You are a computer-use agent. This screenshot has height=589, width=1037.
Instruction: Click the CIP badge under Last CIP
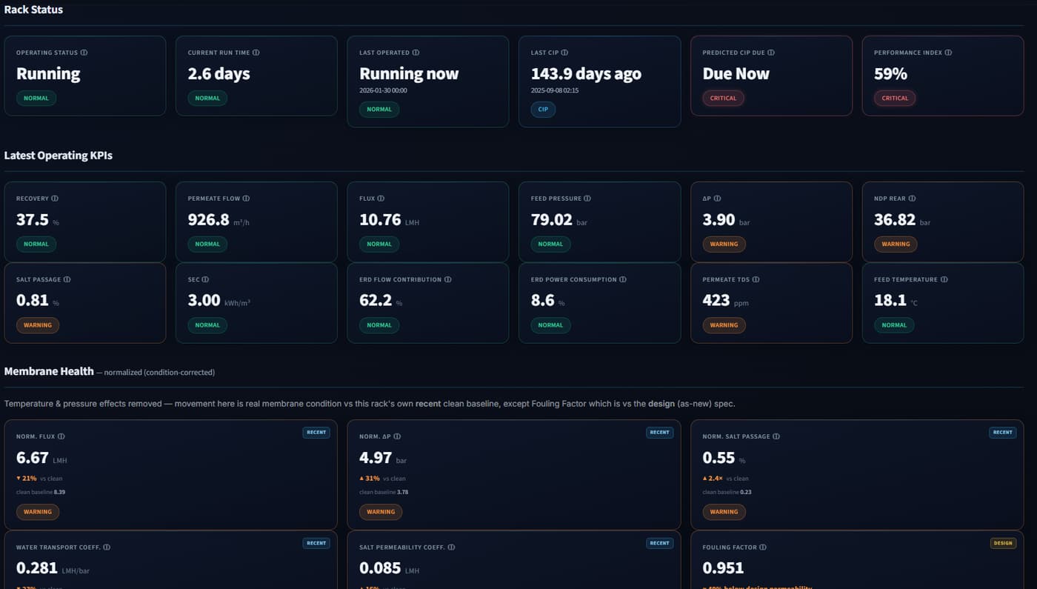543,109
